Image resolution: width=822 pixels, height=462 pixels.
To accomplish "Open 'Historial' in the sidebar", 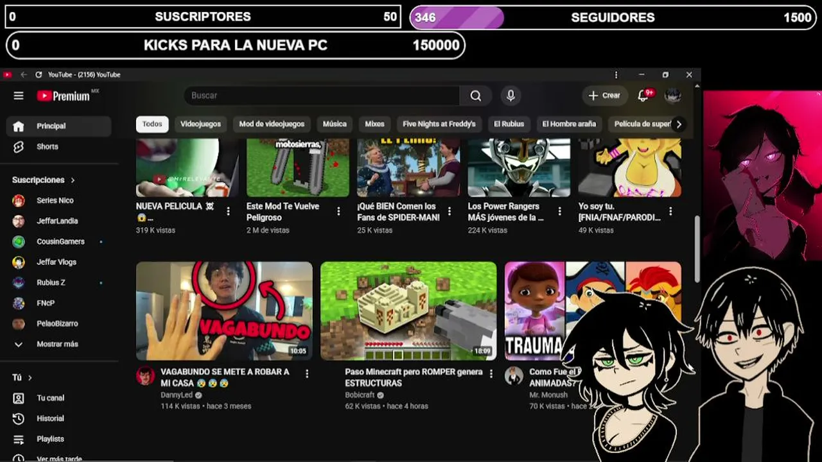I will pos(58,418).
